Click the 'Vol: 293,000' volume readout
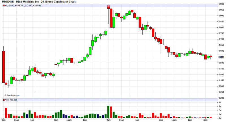Viewport: 226px width, 126px height. point(11,100)
